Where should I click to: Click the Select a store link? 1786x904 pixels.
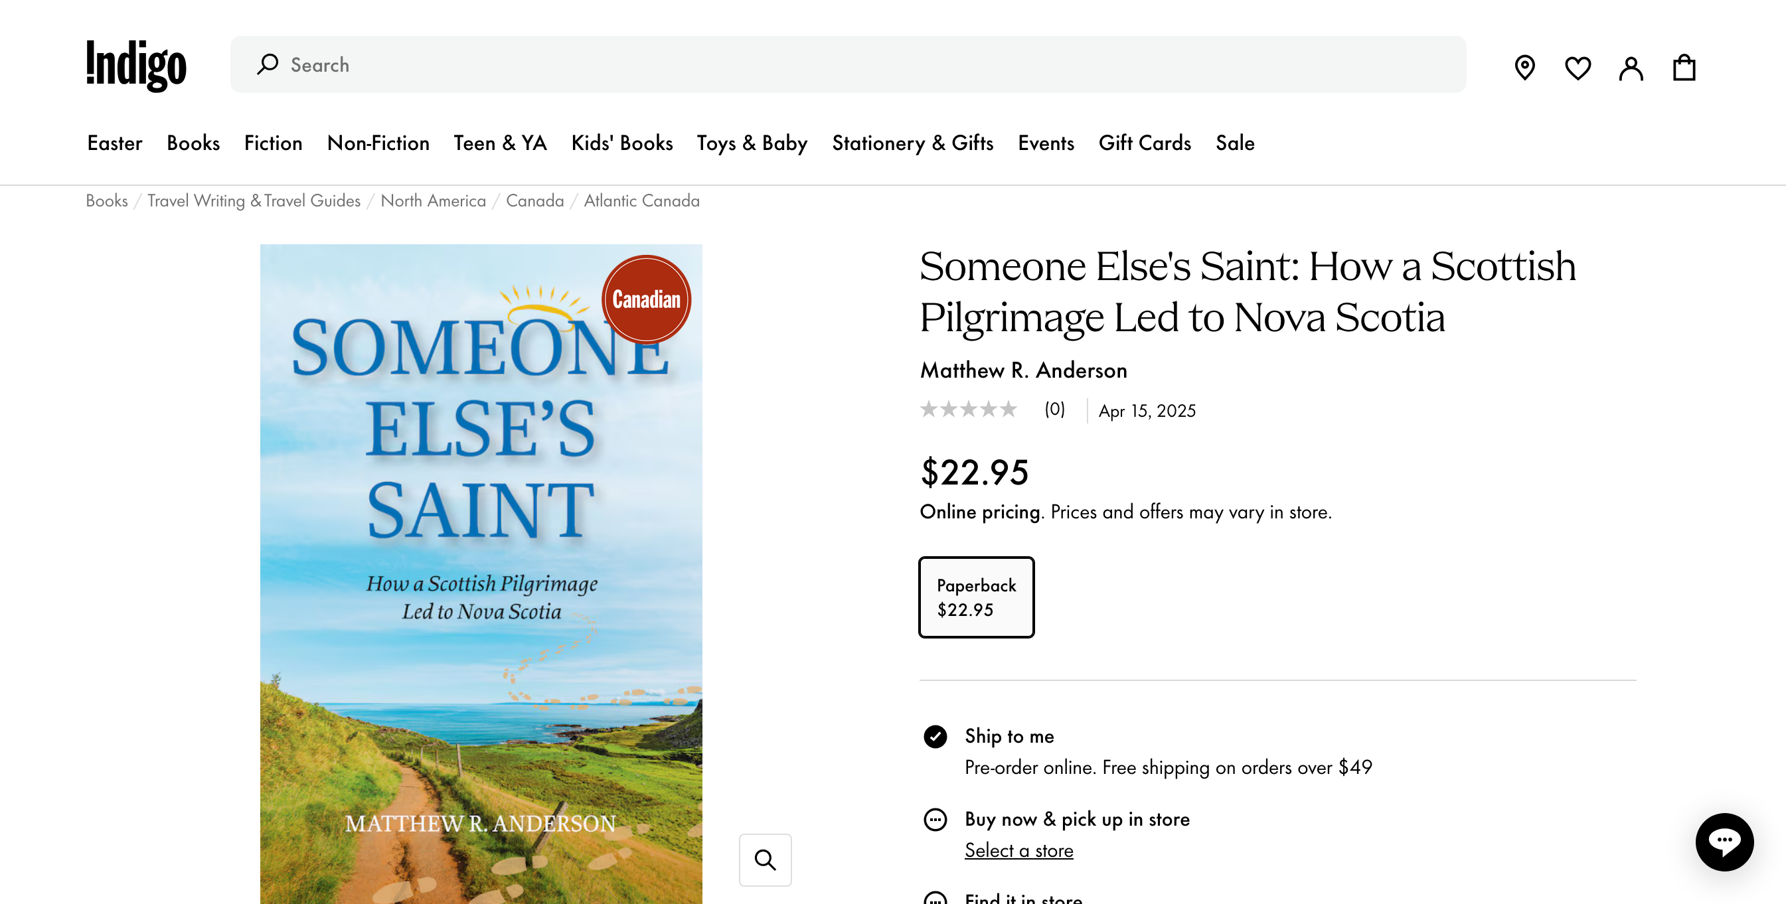pyautogui.click(x=1018, y=851)
